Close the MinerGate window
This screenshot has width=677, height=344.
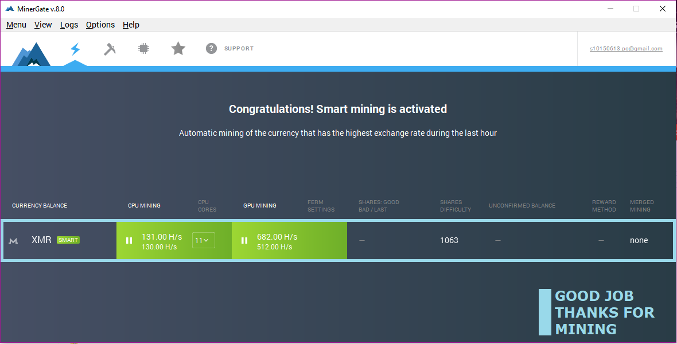[663, 9]
